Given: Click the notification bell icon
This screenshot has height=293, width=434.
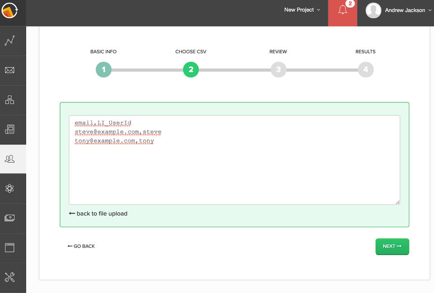Looking at the screenshot, I should (343, 10).
